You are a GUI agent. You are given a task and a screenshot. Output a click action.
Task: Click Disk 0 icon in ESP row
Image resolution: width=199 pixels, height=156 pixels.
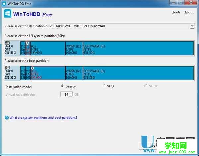(7, 43)
